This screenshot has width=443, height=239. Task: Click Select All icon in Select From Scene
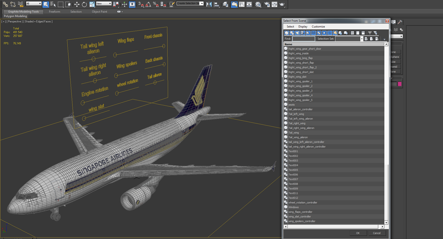(366, 39)
